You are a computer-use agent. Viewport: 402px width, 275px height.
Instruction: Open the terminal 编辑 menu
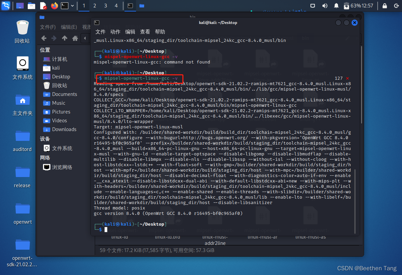(130, 32)
